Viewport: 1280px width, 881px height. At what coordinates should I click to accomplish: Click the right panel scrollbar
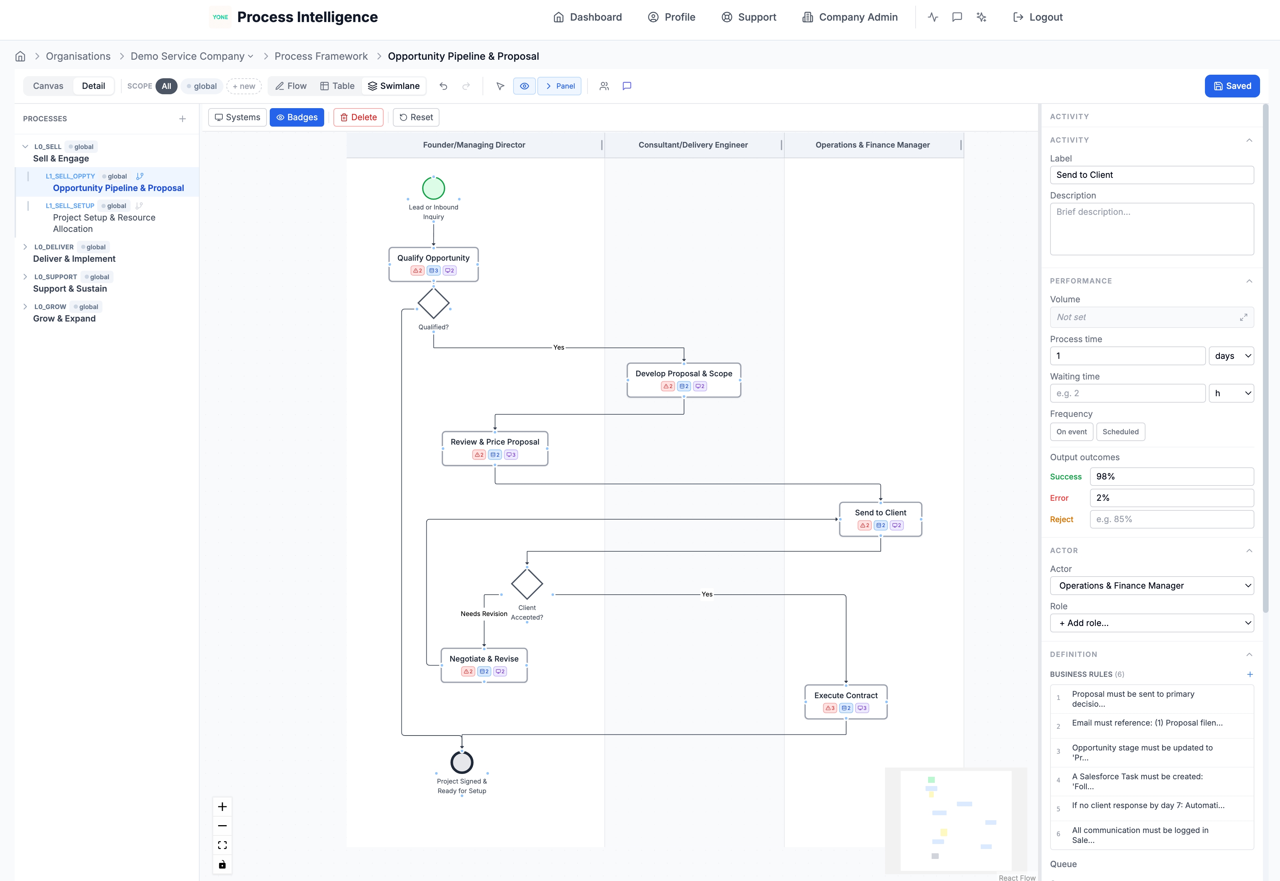tap(1266, 359)
